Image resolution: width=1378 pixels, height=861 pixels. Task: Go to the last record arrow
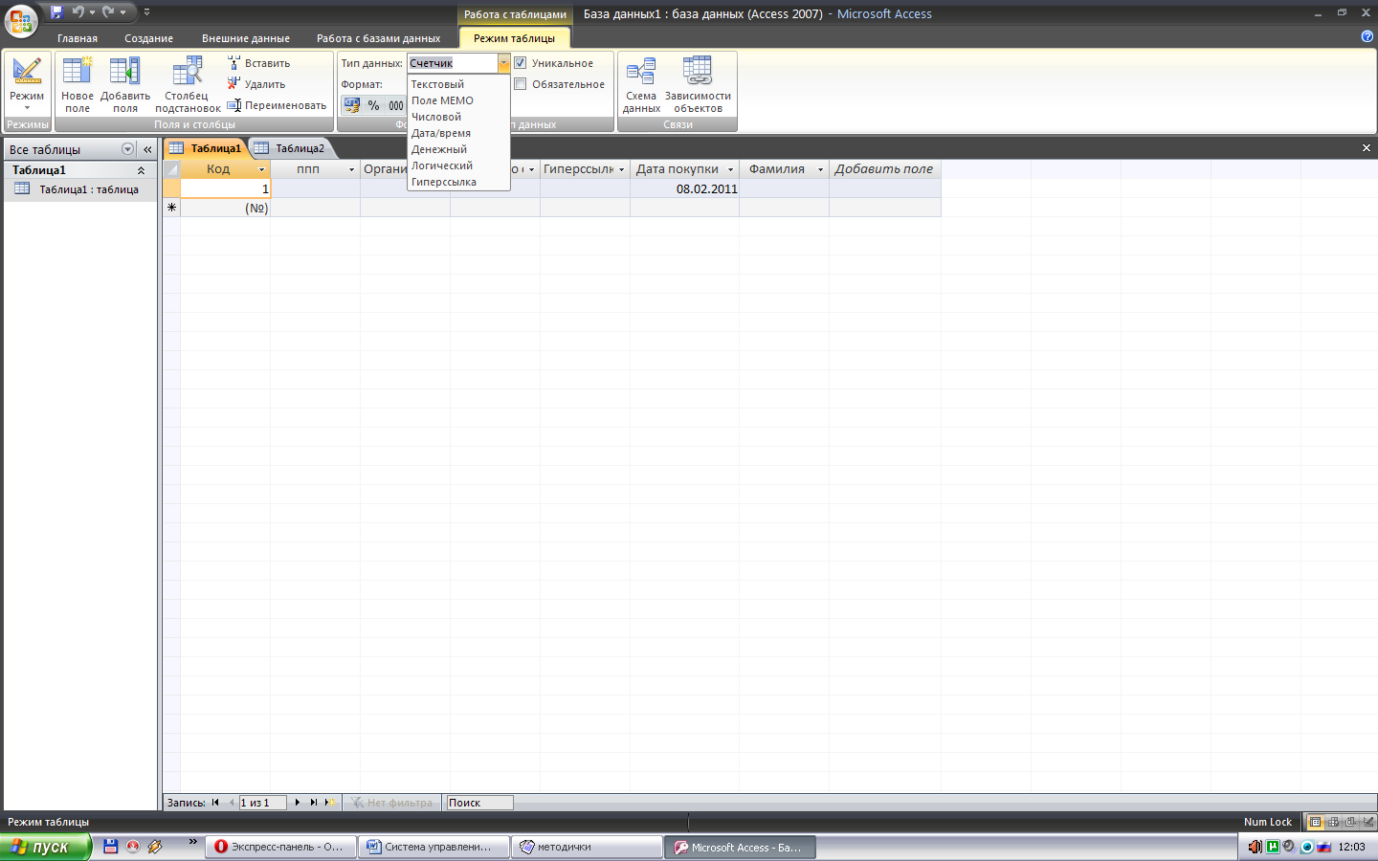tap(313, 803)
